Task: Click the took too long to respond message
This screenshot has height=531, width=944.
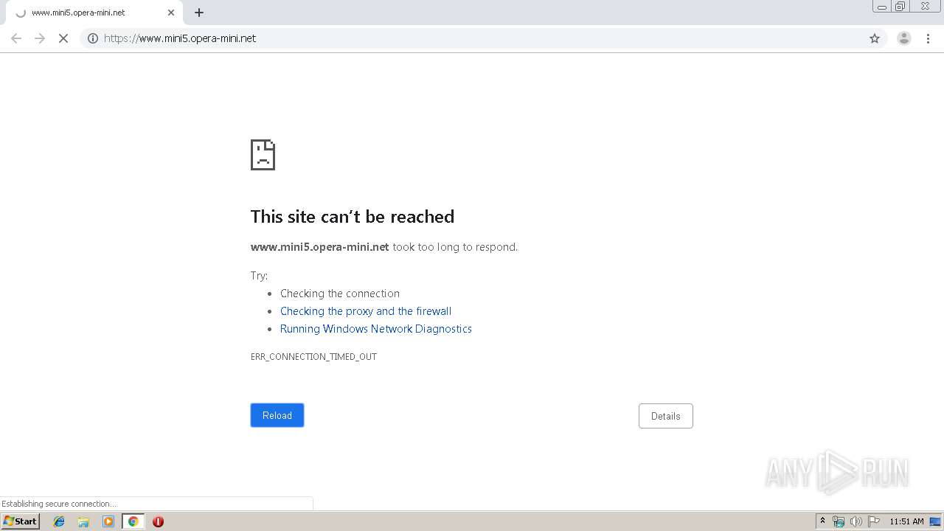Action: (x=455, y=247)
